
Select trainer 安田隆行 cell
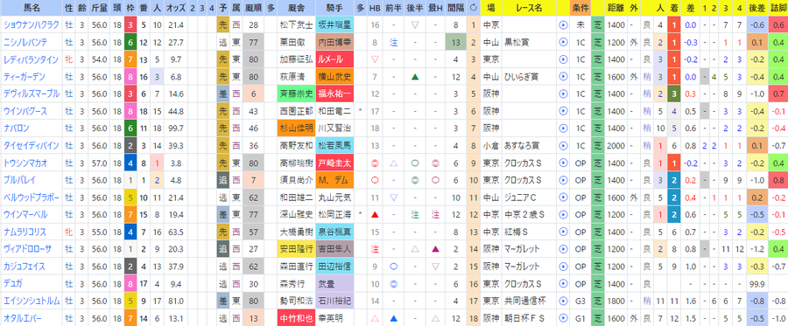(x=297, y=250)
